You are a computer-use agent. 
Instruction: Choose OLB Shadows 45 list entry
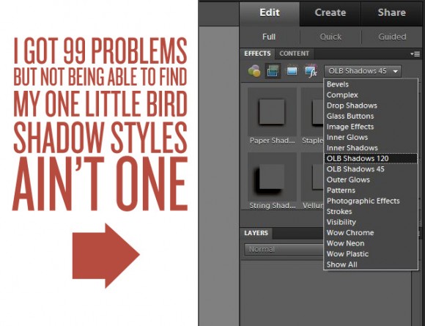tap(371, 169)
